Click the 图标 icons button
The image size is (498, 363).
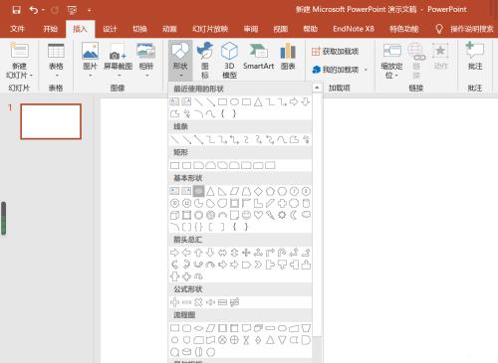coord(205,61)
